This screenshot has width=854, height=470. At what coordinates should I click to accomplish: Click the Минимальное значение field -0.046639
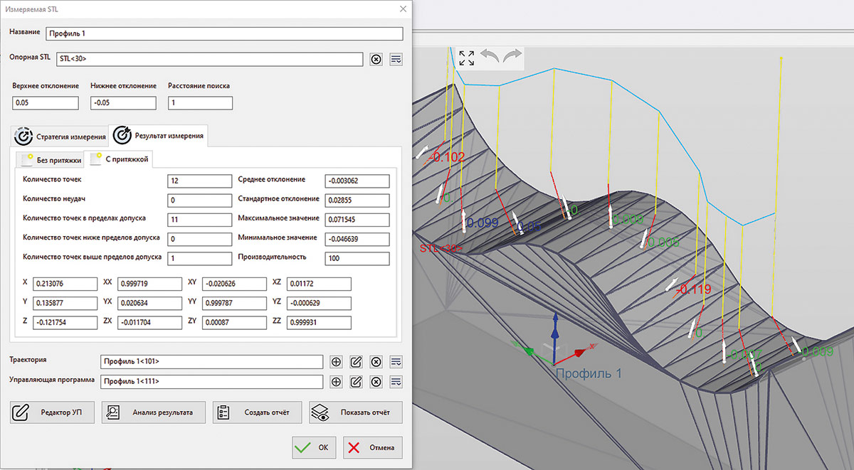(357, 238)
